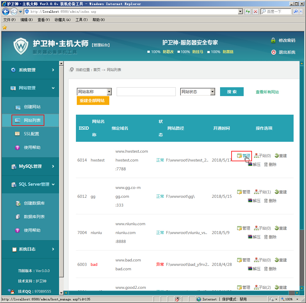Viewport: 306px width, 303px height.
Task: Open the Favorites menu in menu bar
Action: click(62, 20)
